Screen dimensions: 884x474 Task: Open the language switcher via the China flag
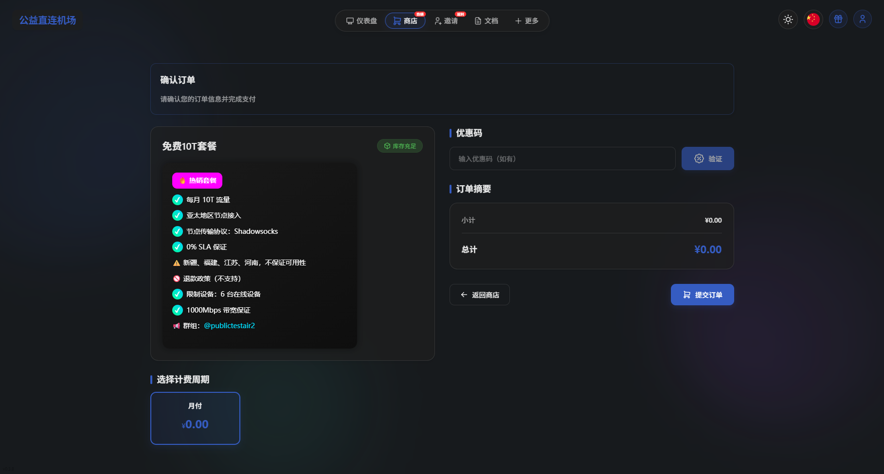[x=813, y=19]
